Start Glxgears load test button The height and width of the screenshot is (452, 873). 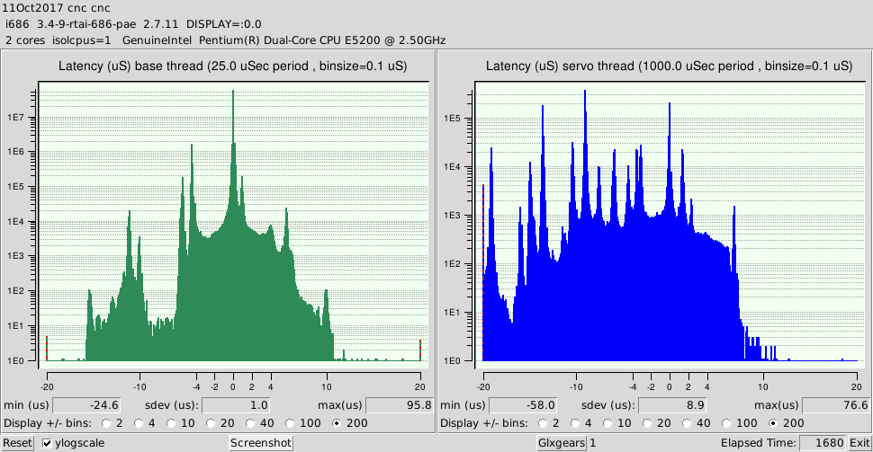(x=562, y=443)
